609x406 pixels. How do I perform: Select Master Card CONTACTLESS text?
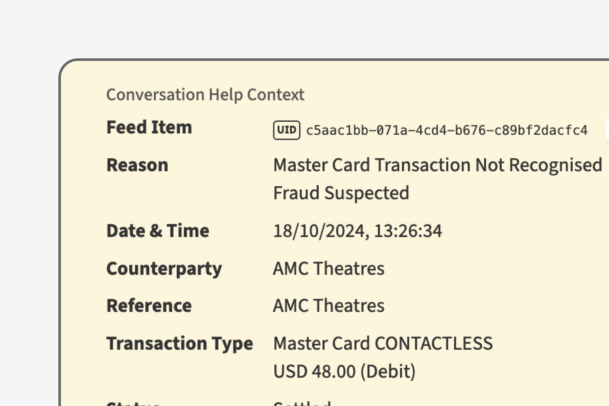383,344
